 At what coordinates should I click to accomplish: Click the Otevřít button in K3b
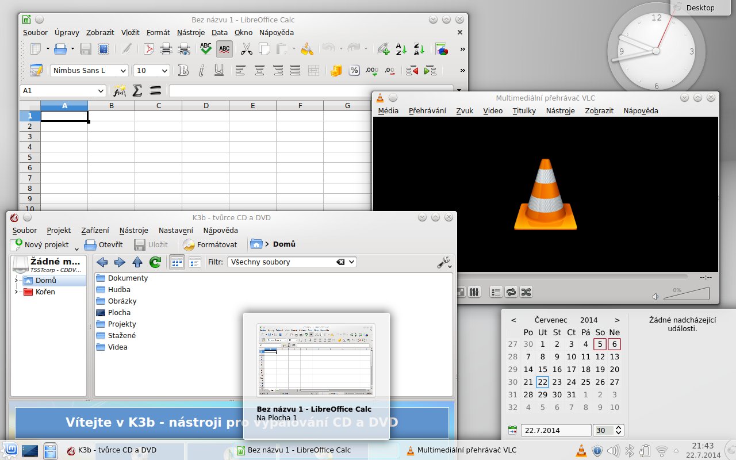(103, 244)
